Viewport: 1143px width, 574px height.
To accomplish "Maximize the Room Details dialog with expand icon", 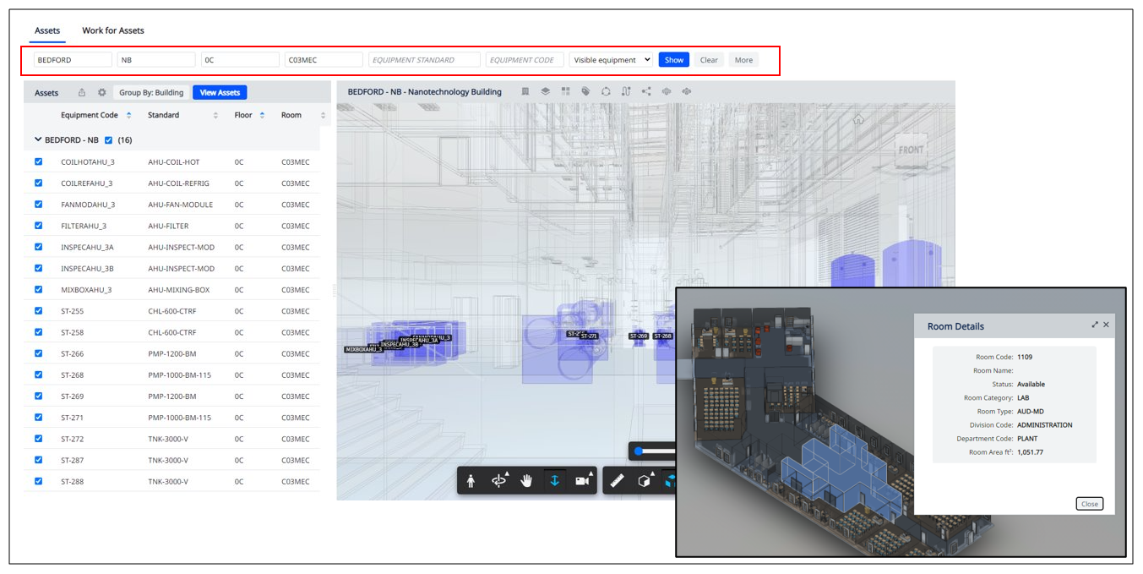I will (1095, 325).
